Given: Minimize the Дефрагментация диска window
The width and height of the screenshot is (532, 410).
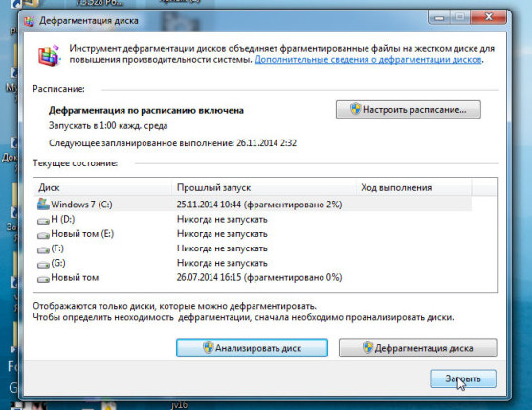Looking at the screenshot, I should pyautogui.click(x=439, y=17).
